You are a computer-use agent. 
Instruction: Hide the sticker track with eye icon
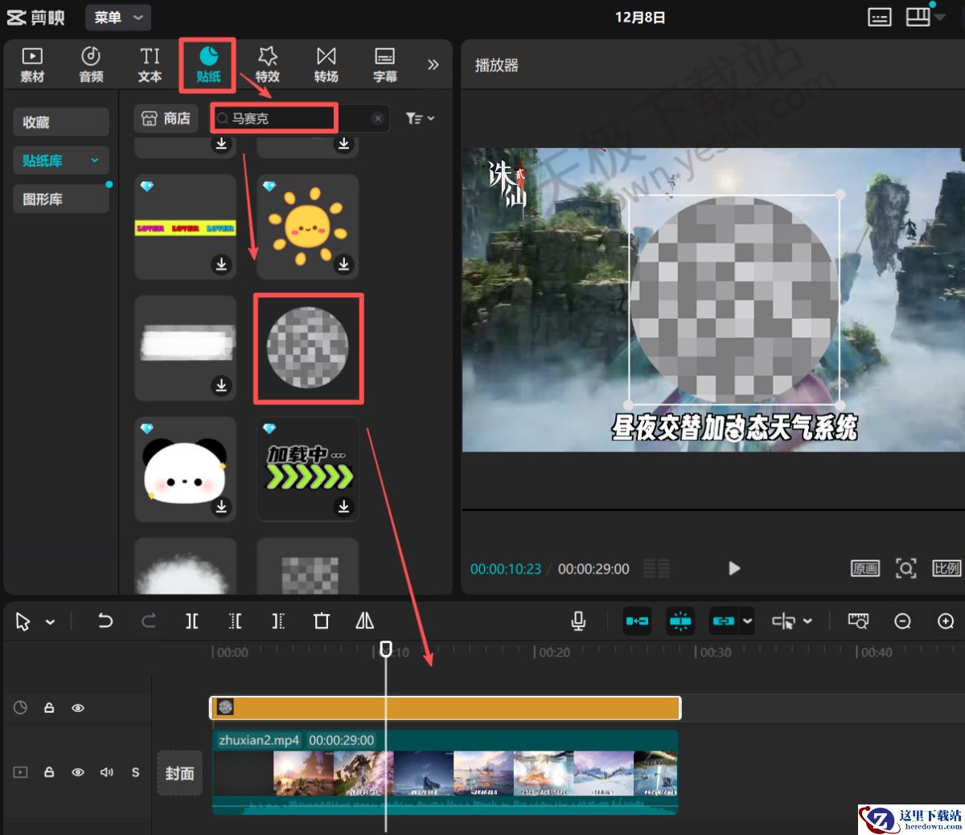78,708
